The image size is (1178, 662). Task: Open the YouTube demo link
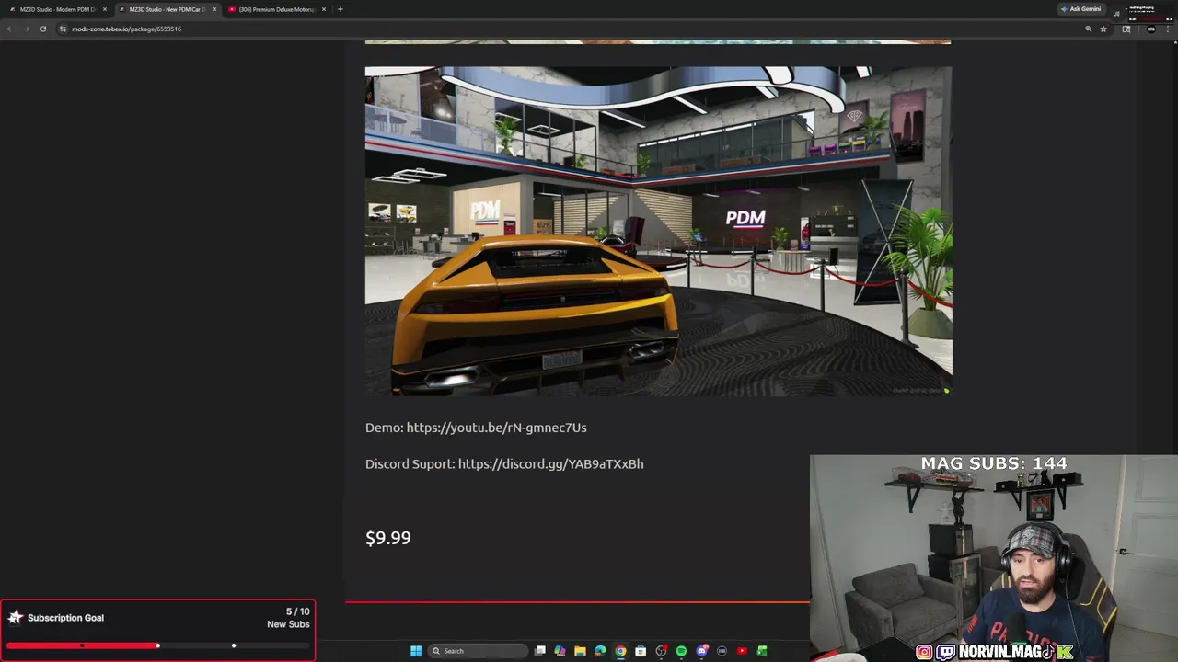click(x=496, y=428)
